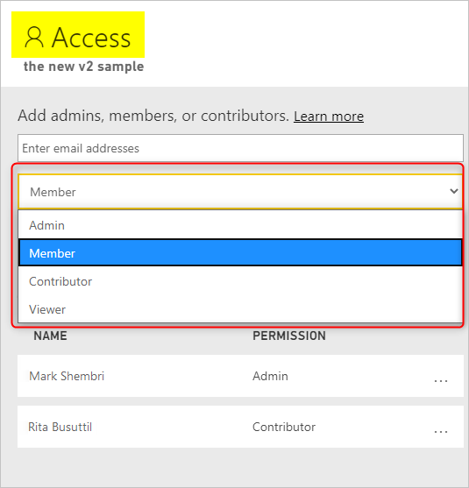Select the Rita Busuttil name
Viewport: 469px width, 488px height.
point(60,427)
